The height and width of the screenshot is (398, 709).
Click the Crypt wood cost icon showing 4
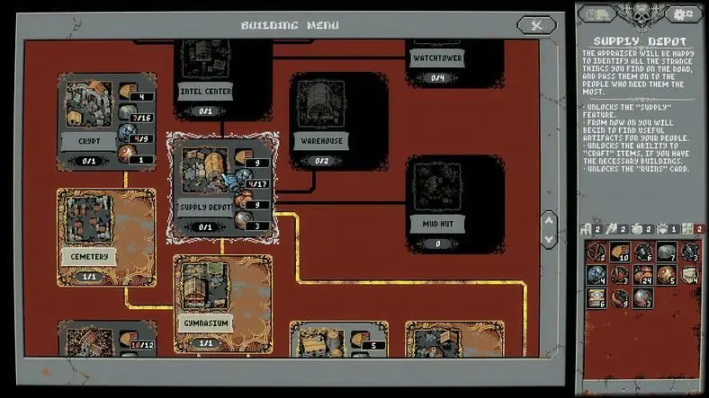tap(129, 91)
